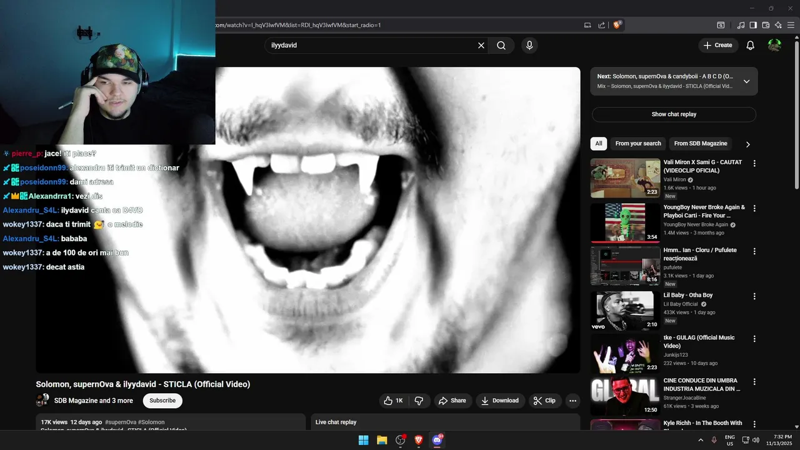Click SDB Magazine and 3 more text
800x450 pixels.
(x=94, y=401)
